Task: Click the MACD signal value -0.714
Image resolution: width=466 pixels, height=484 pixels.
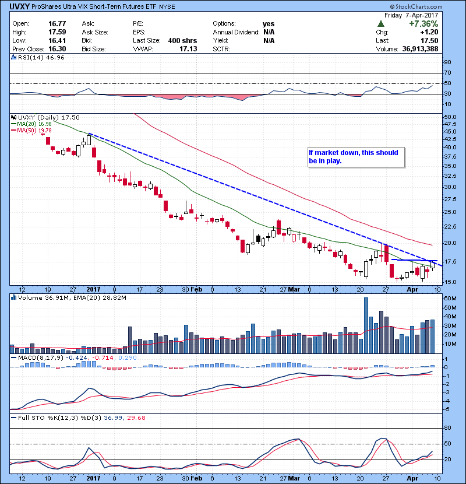Action: (x=103, y=357)
